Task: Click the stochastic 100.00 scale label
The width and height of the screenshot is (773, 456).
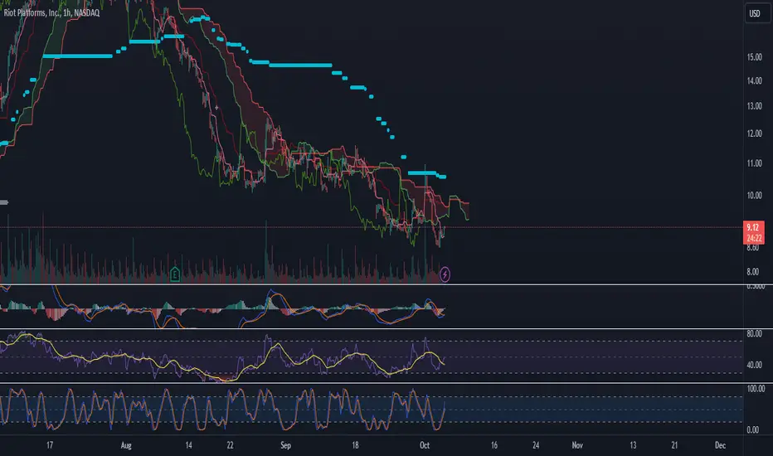Action: point(756,389)
